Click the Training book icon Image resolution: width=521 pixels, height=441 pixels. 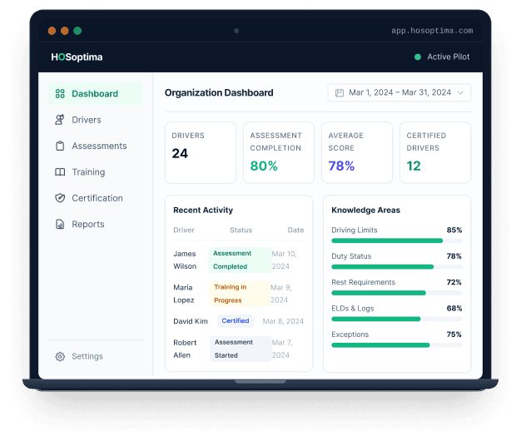click(x=60, y=172)
